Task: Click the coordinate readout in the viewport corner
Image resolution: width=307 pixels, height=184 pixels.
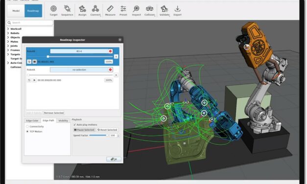Action: (78, 177)
